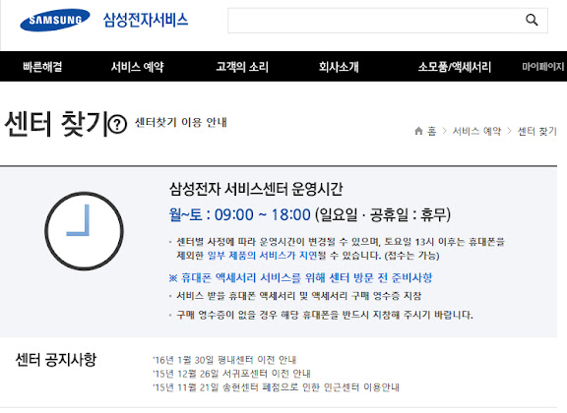The width and height of the screenshot is (567, 413).
Task: Click the 센터 찾기 page title
Action: point(56,124)
